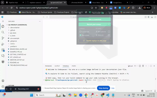The height and width of the screenshot is (98, 157).
Task: Click the Stop sharing button
Action: click(x=103, y=88)
